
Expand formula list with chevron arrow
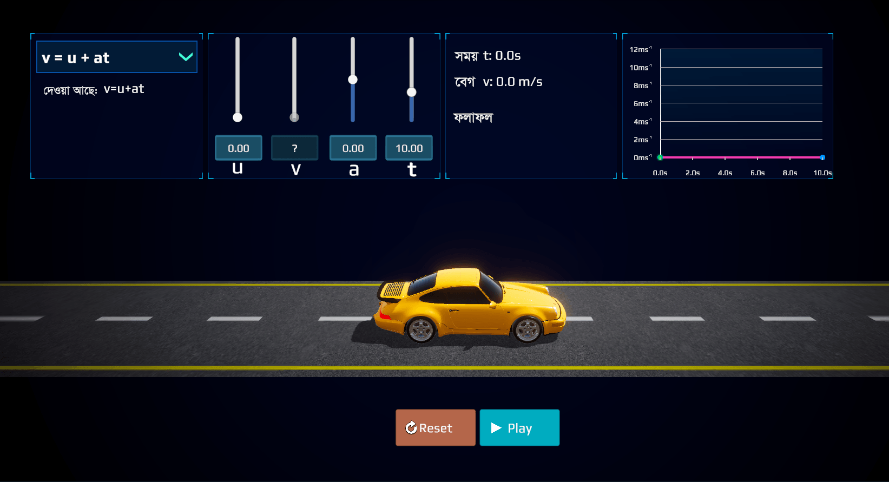186,57
